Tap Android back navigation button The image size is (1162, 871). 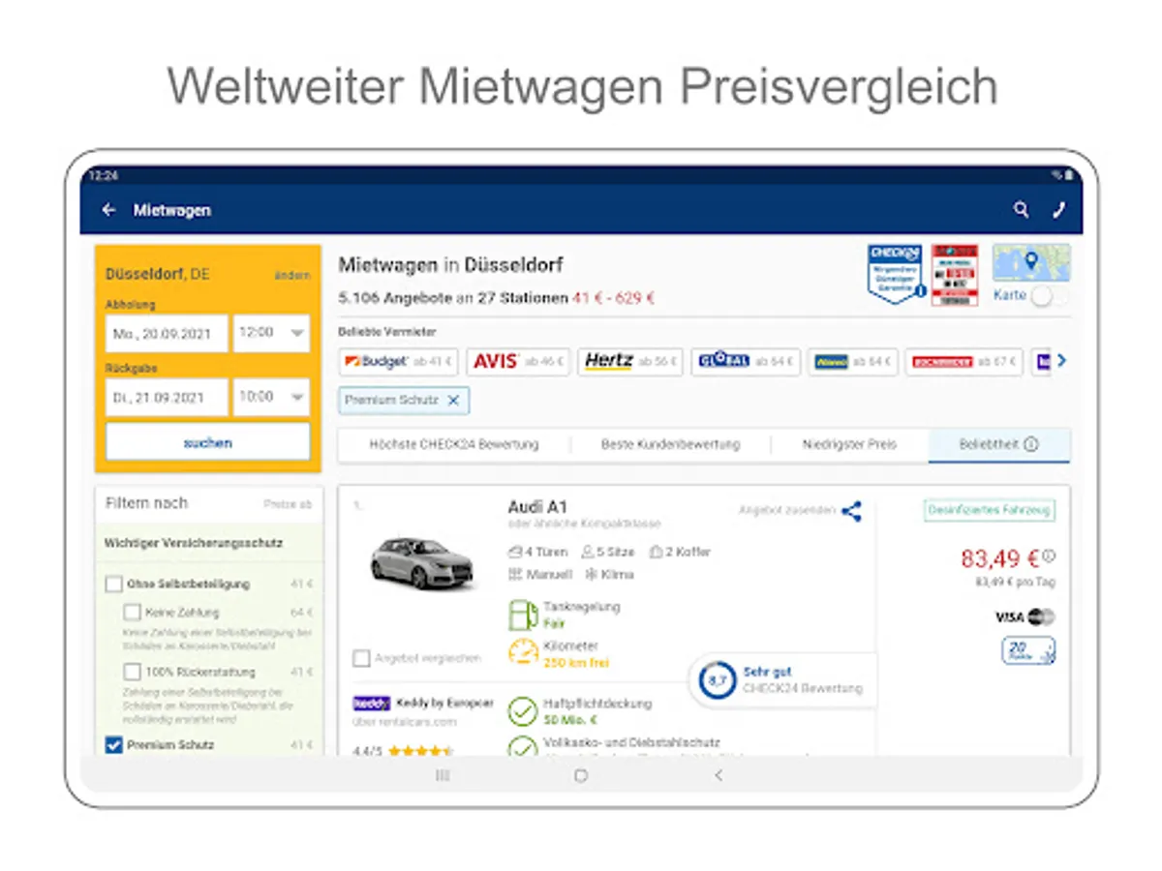(719, 775)
